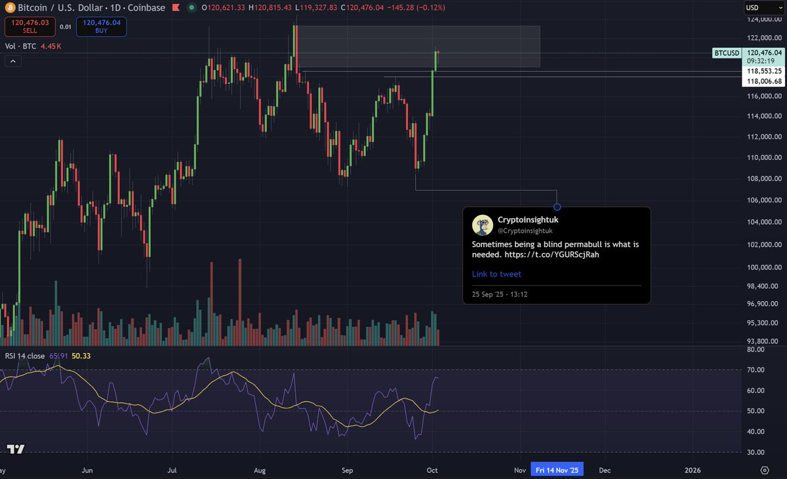Collapse the indicator legend chevron
787x479 pixels.
click(12, 61)
